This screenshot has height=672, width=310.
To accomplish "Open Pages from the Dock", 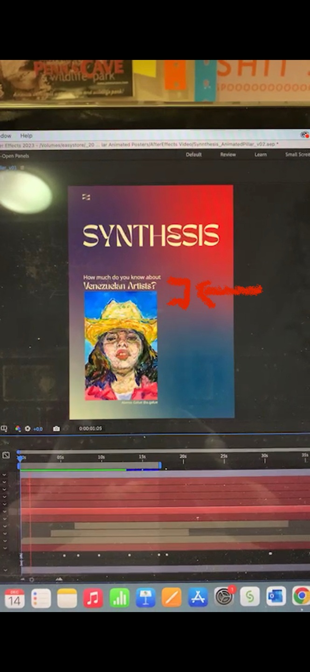I will click(x=172, y=598).
